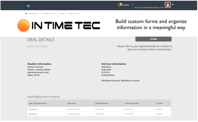Go to DASHBOARD breadcrumb
The image size is (198, 122).
pyautogui.click(x=33, y=14)
